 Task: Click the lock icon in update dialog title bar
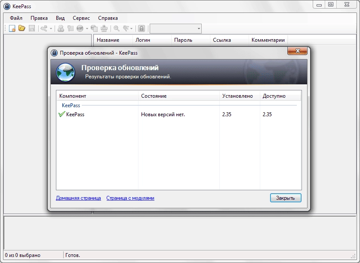tap(54, 53)
